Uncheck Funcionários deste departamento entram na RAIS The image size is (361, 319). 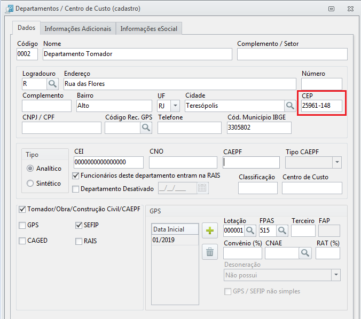tap(75, 176)
